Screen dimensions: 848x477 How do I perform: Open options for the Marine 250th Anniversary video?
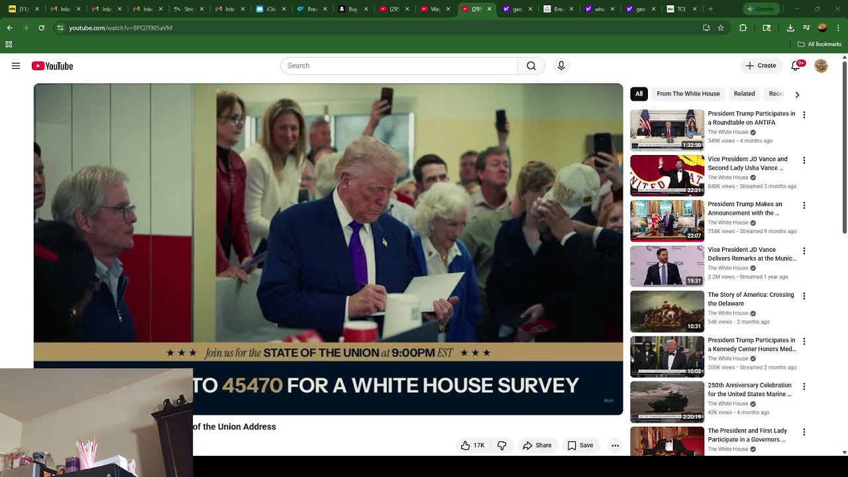coord(804,386)
